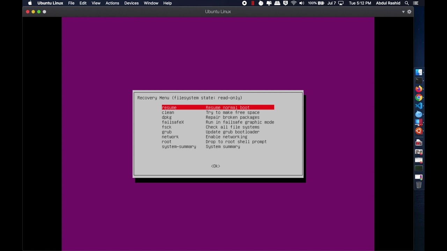Open the Apple menu
This screenshot has height=251, width=447.
30,3
